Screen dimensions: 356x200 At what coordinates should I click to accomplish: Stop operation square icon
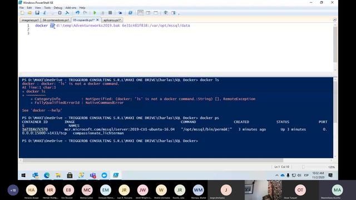click(x=110, y=13)
